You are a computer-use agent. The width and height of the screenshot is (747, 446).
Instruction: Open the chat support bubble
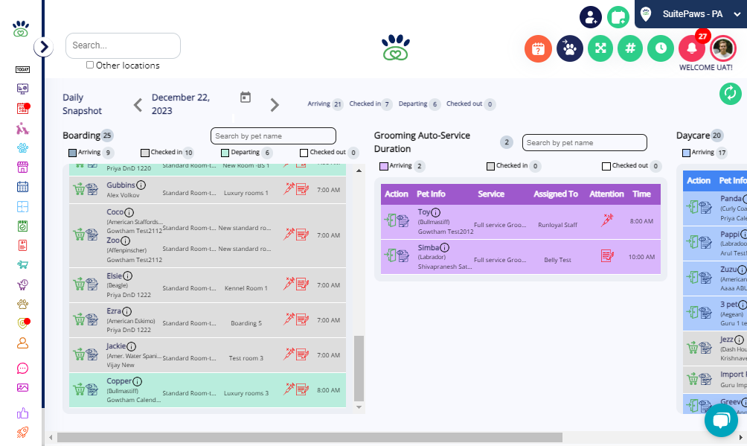(x=721, y=420)
